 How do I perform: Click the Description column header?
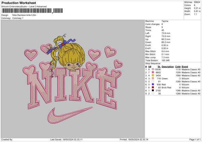[168, 67]
